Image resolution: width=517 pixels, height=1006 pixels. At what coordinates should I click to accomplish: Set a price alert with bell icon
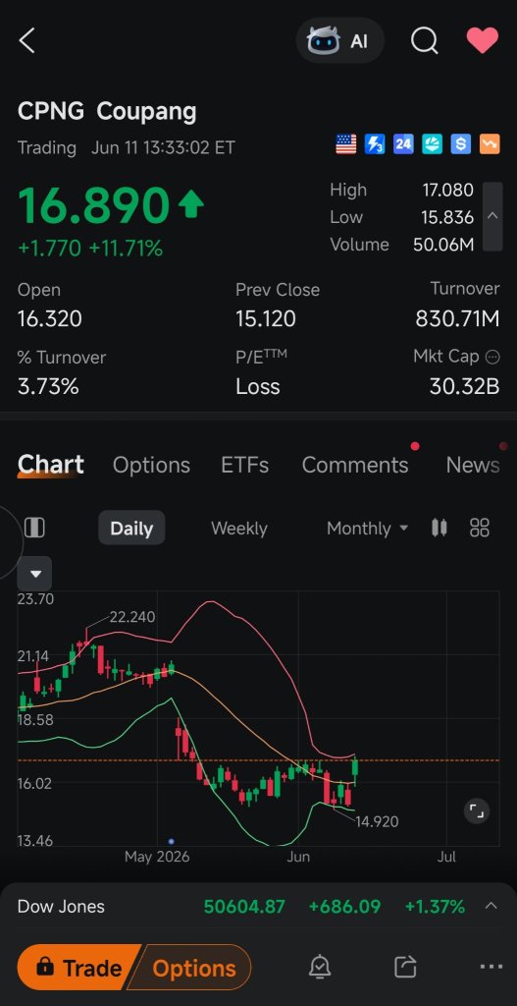(x=320, y=967)
